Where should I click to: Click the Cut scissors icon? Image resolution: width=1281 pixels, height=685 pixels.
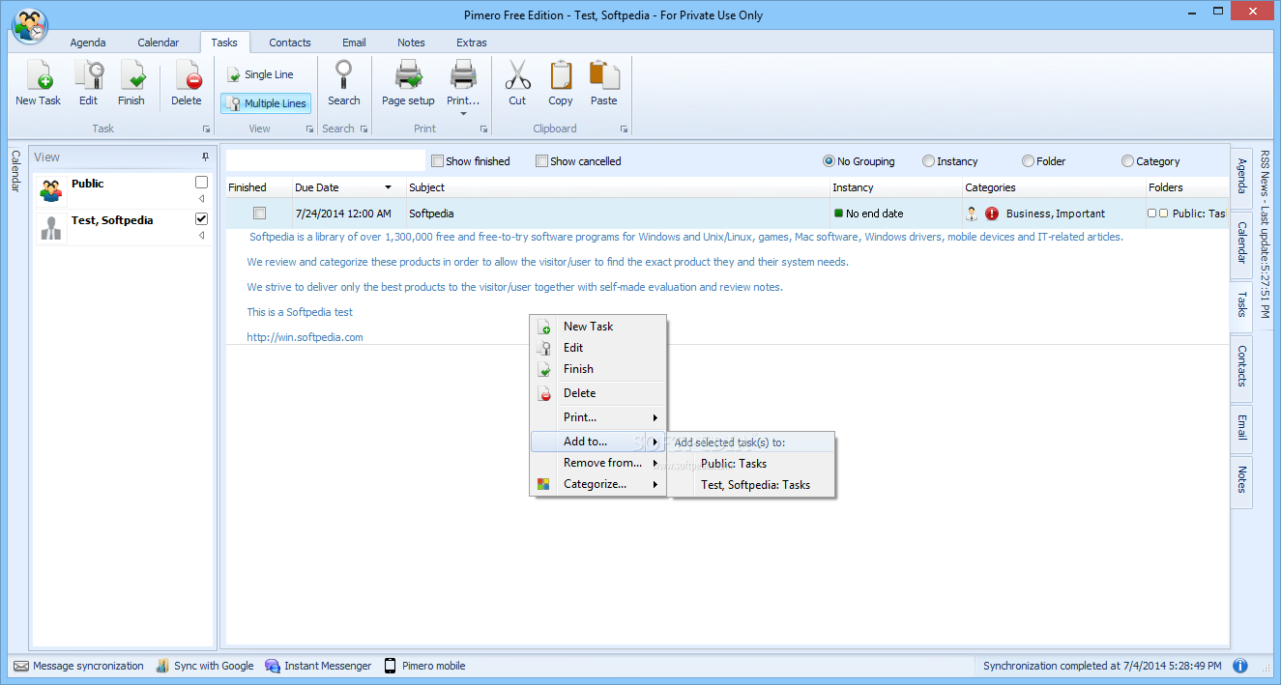coord(518,75)
